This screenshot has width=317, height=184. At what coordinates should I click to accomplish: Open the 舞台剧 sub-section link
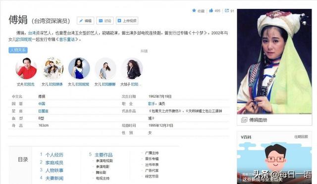point(101,173)
